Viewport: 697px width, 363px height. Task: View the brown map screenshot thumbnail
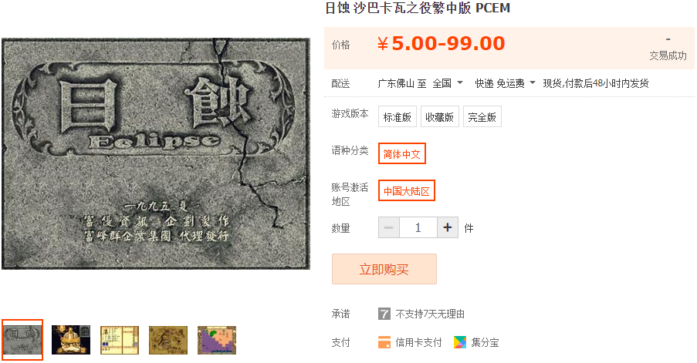168,340
